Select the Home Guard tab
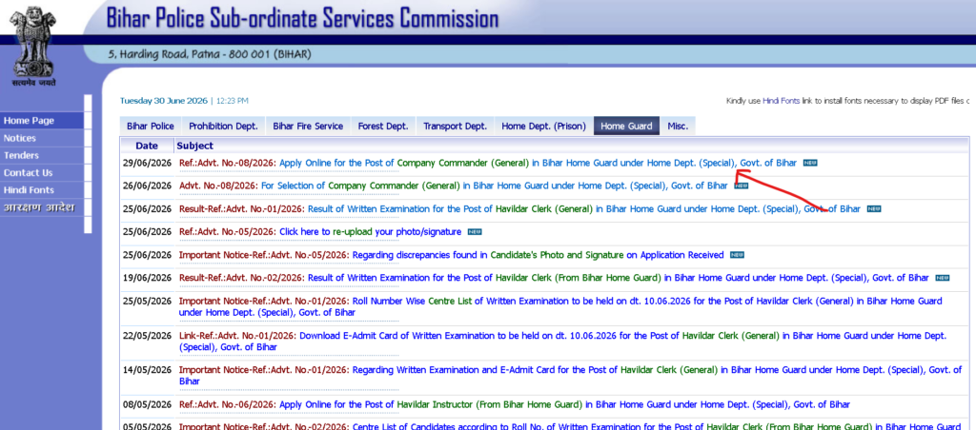976x430 pixels. point(626,127)
